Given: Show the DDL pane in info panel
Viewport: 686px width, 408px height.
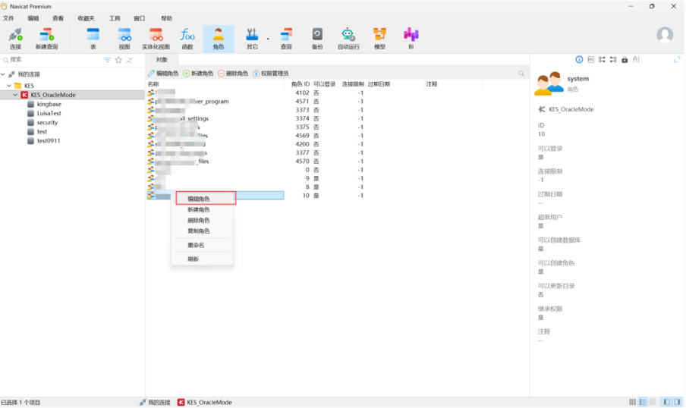Looking at the screenshot, I should click(x=590, y=59).
